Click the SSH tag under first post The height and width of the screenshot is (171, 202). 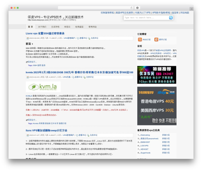[x=35, y=65]
